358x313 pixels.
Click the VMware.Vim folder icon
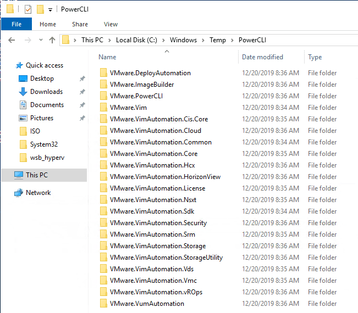click(103, 108)
